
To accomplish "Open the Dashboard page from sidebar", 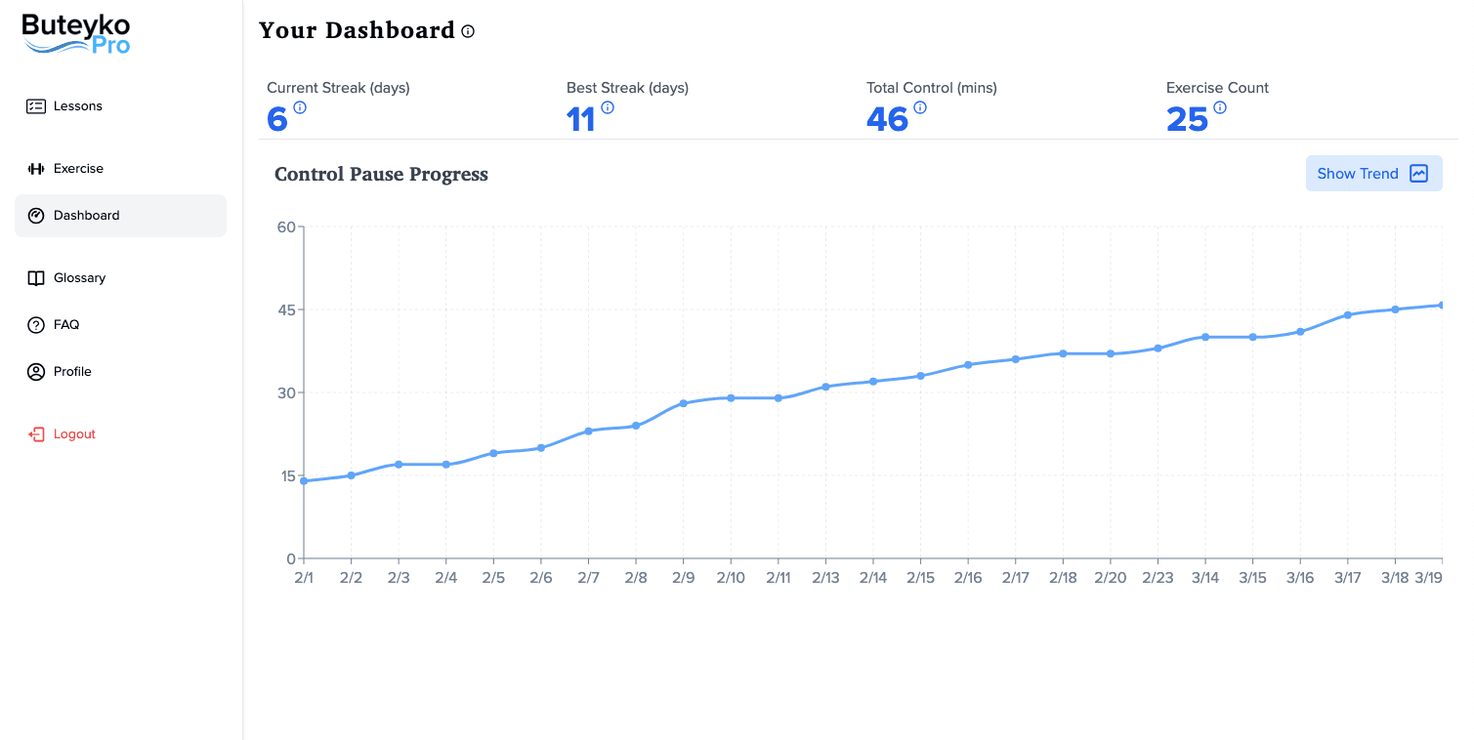I will 88,215.
